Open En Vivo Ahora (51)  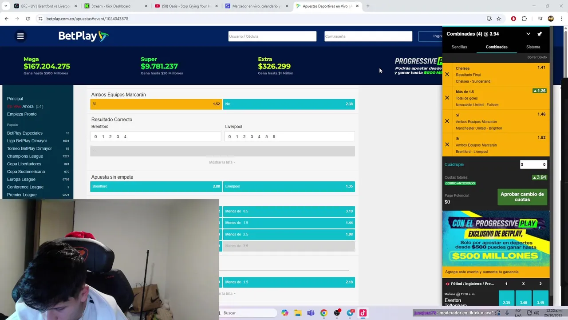pos(25,107)
